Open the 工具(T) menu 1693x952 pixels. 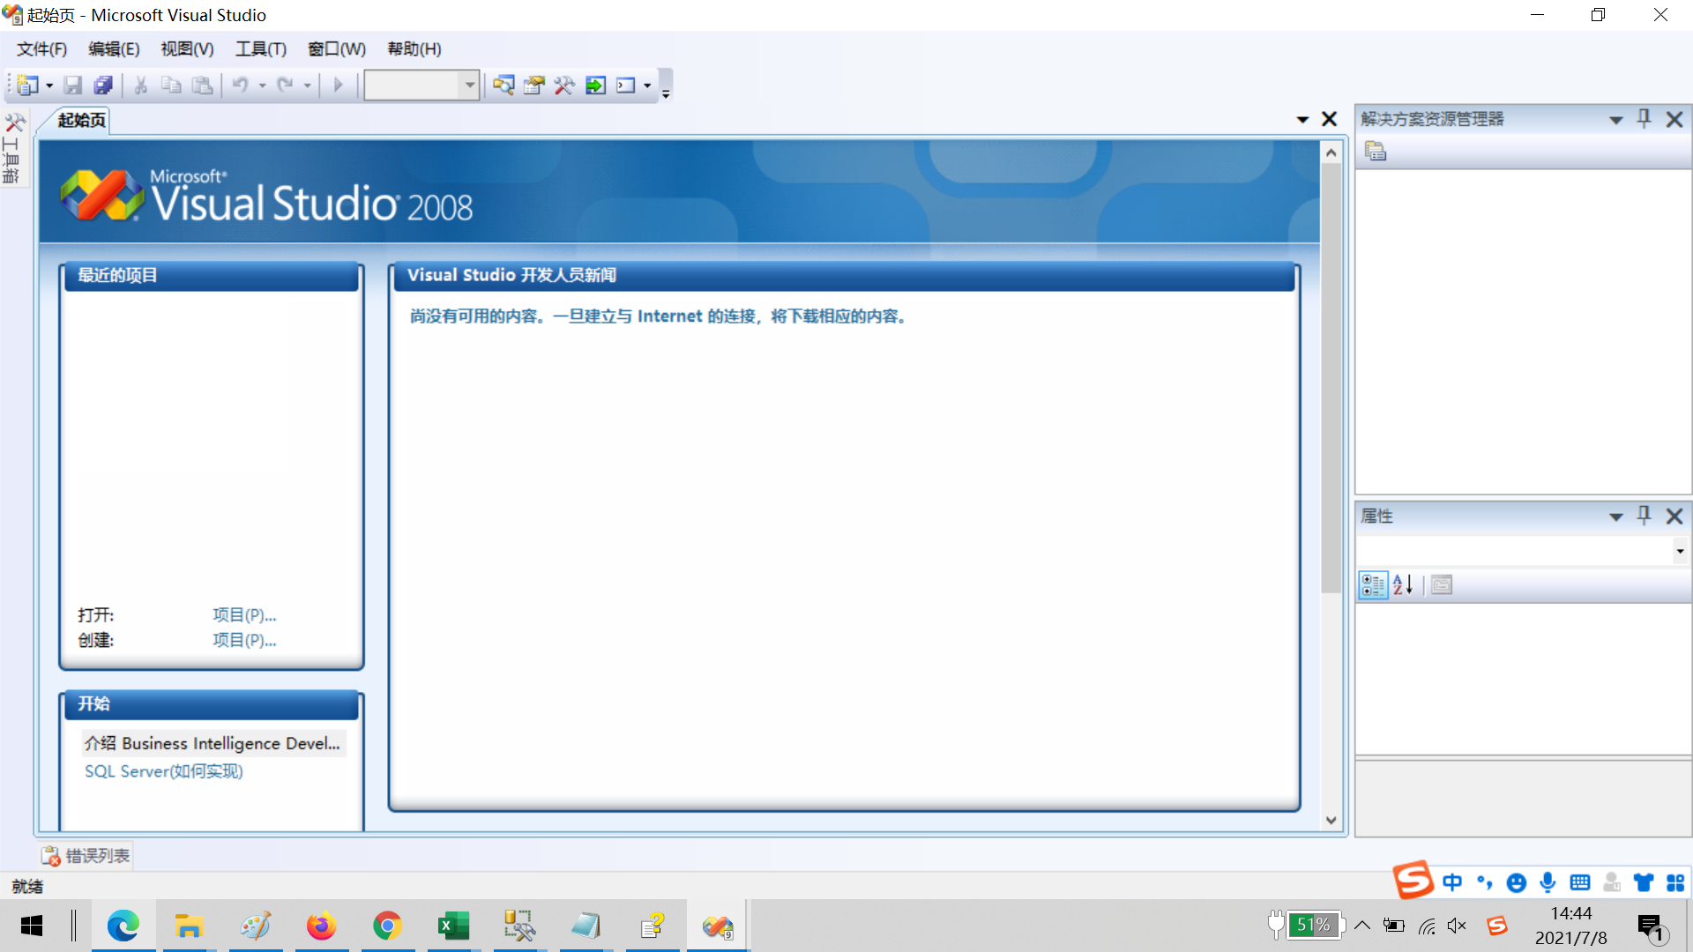tap(260, 49)
